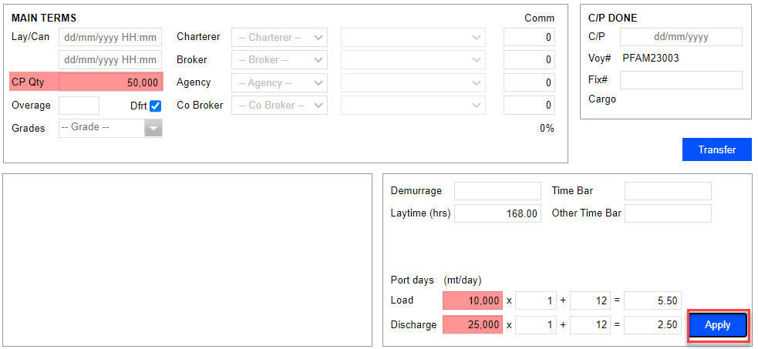Select the Other Time Bar field

tap(668, 213)
